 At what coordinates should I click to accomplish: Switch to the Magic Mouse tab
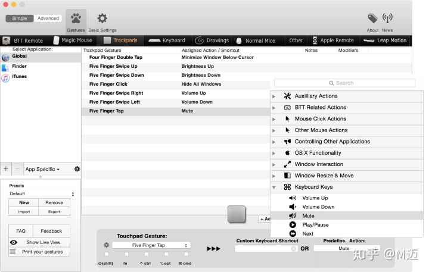coord(73,40)
